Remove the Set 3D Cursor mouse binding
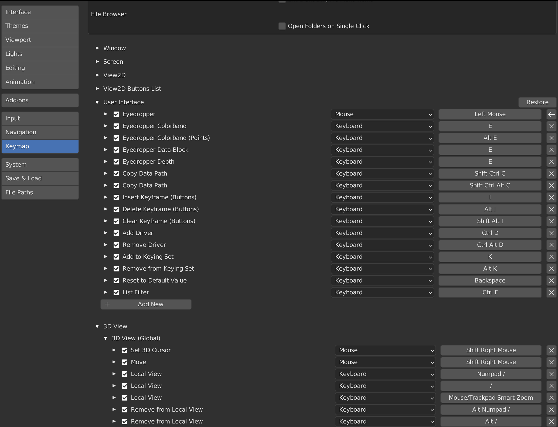The image size is (558, 427). point(552,350)
